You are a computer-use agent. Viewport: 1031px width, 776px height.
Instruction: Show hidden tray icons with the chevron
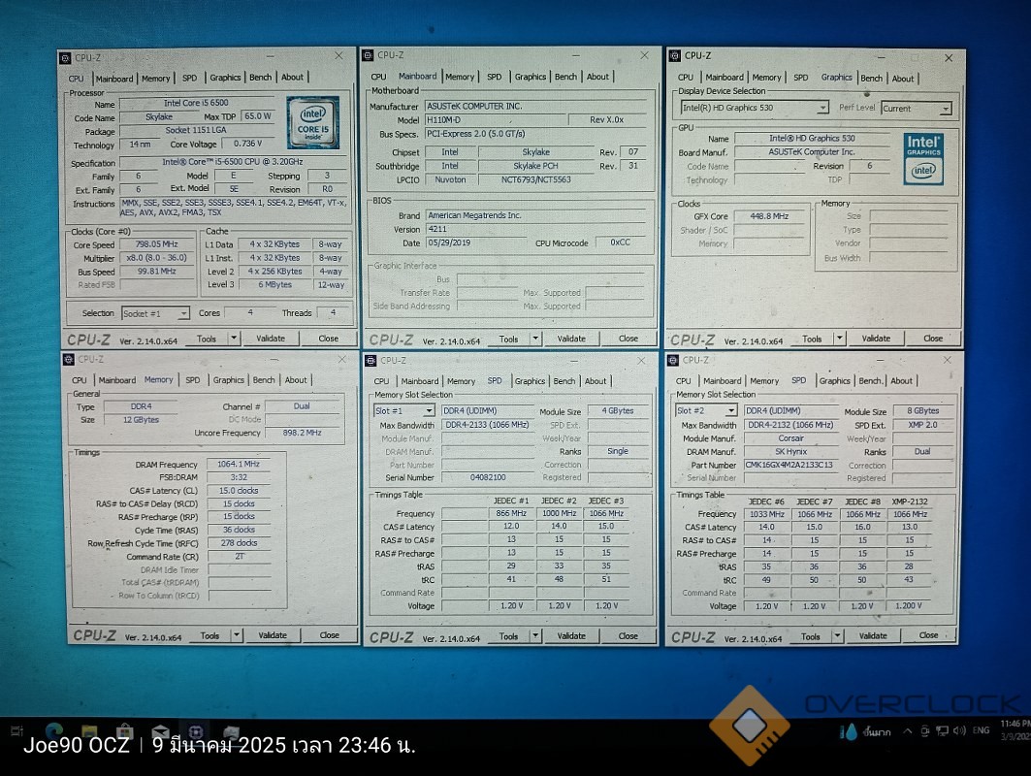tap(908, 730)
